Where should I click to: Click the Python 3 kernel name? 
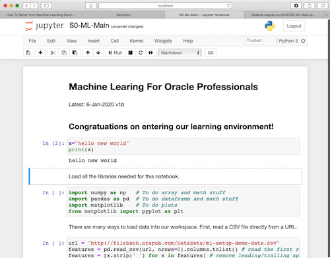coord(288,41)
